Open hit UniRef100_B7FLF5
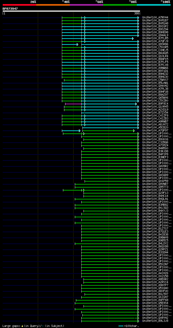Image resolution: width=173 pixels, height=328 pixels. [155, 62]
